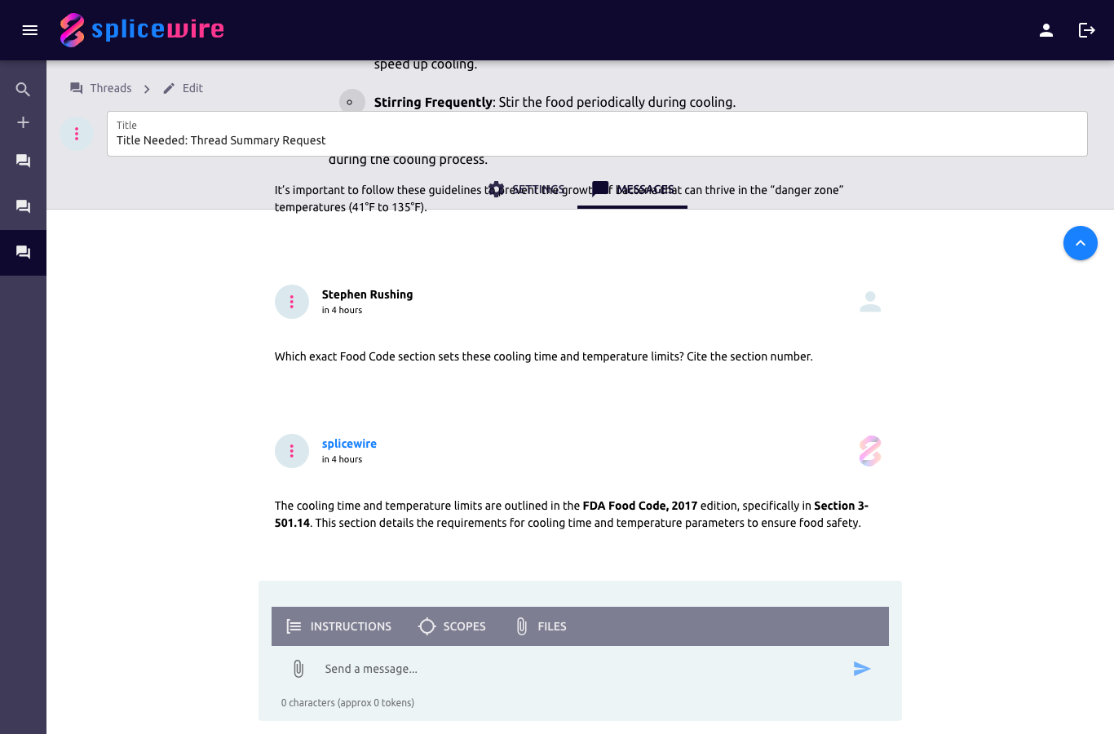This screenshot has height=734, width=1114.
Task: Click 'Which exact Food Code section' message text
Action: click(543, 356)
